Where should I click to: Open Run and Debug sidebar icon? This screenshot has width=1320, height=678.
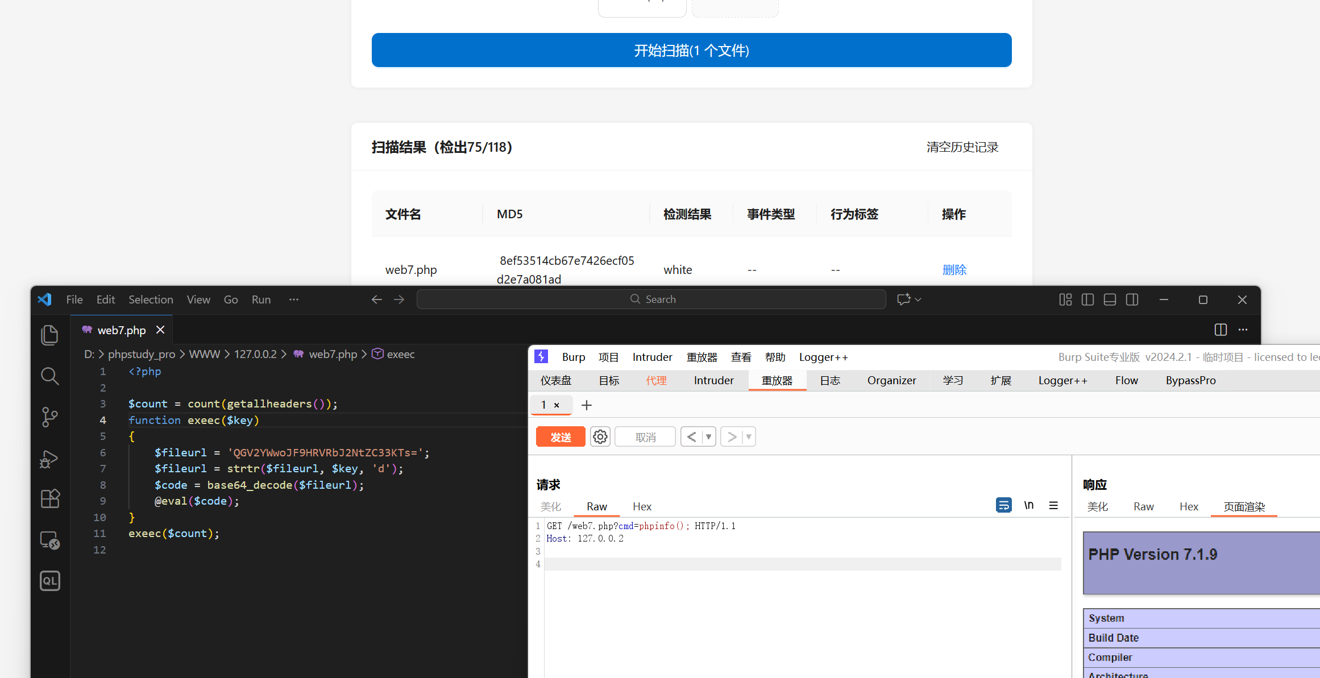coord(49,459)
